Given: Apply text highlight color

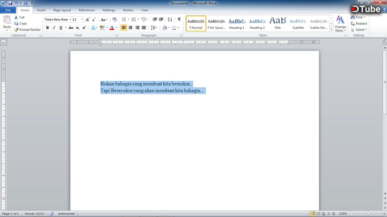Looking at the screenshot, I should coord(102,28).
